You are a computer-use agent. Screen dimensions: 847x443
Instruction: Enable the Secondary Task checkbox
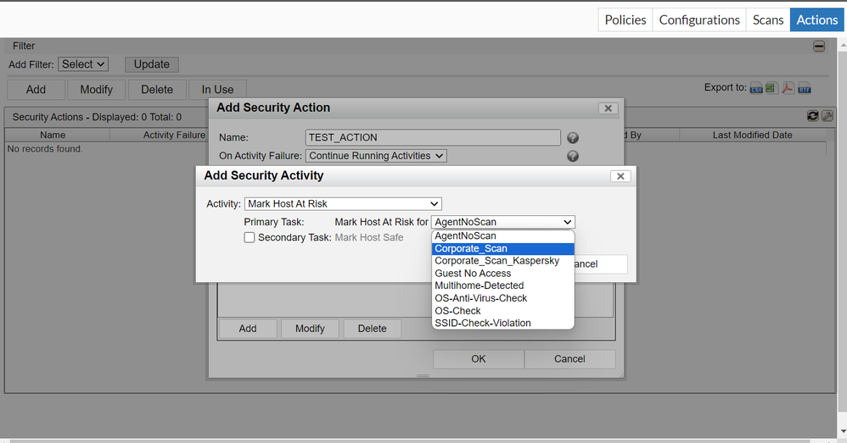(x=249, y=238)
